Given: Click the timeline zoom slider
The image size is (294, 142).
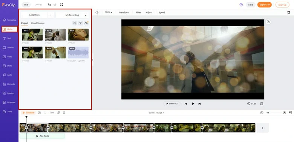Looking at the screenshot, I should 273,113.
